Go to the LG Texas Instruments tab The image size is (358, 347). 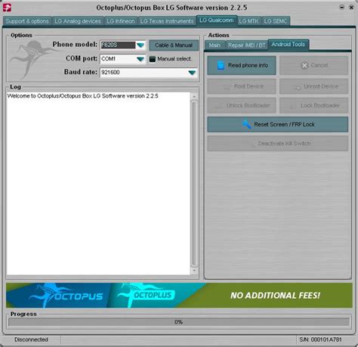(167, 21)
